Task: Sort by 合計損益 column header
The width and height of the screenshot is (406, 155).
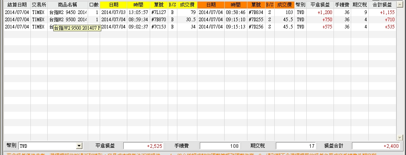Action: [x=382, y=5]
